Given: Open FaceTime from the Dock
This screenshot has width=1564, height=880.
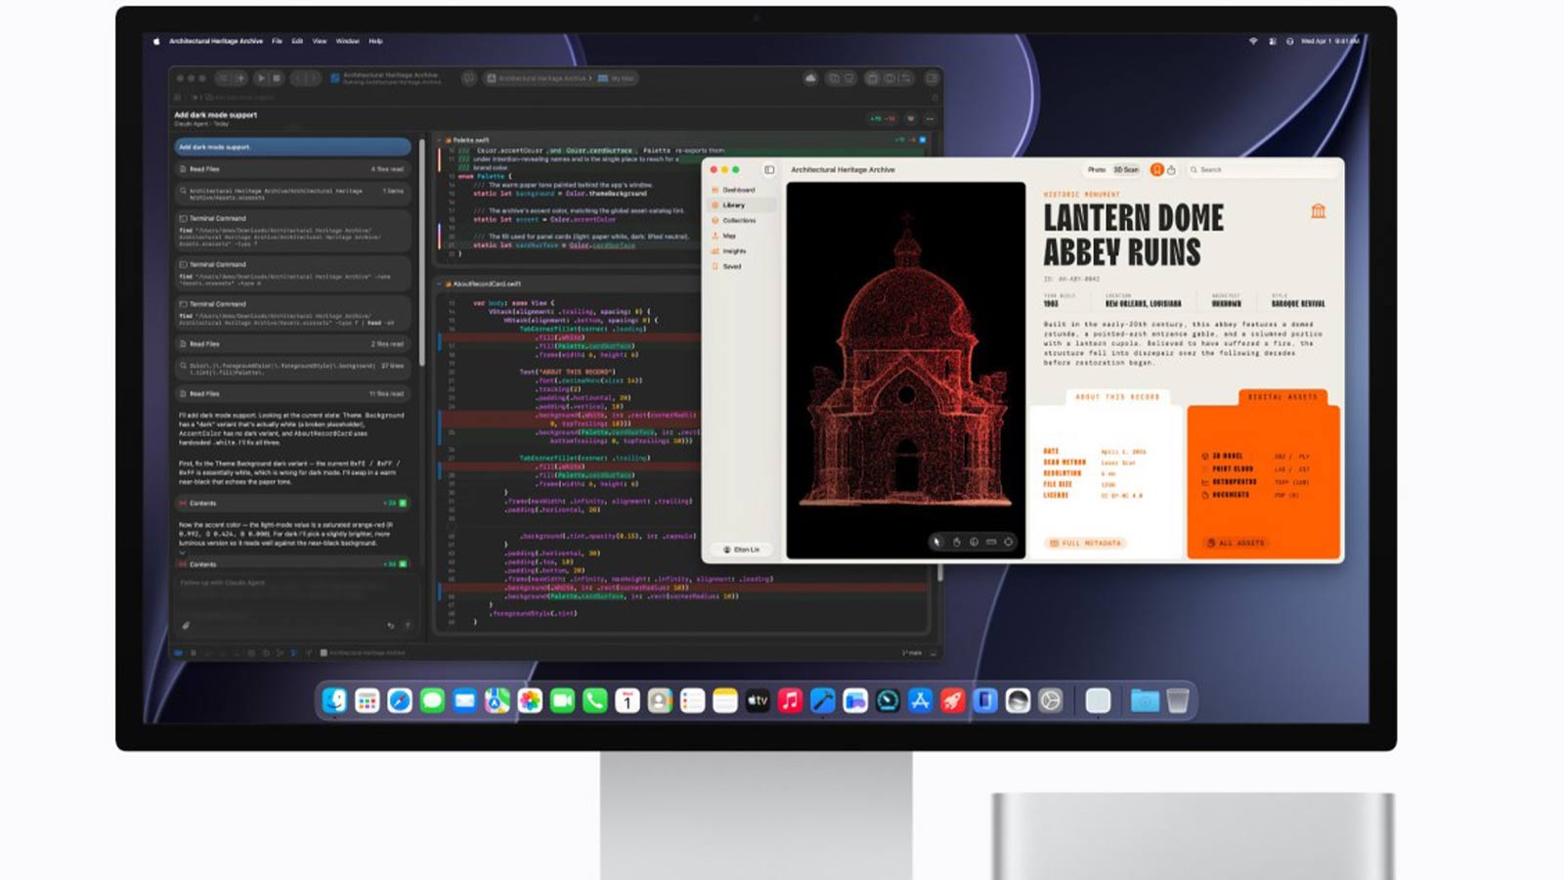Looking at the screenshot, I should pos(562,700).
